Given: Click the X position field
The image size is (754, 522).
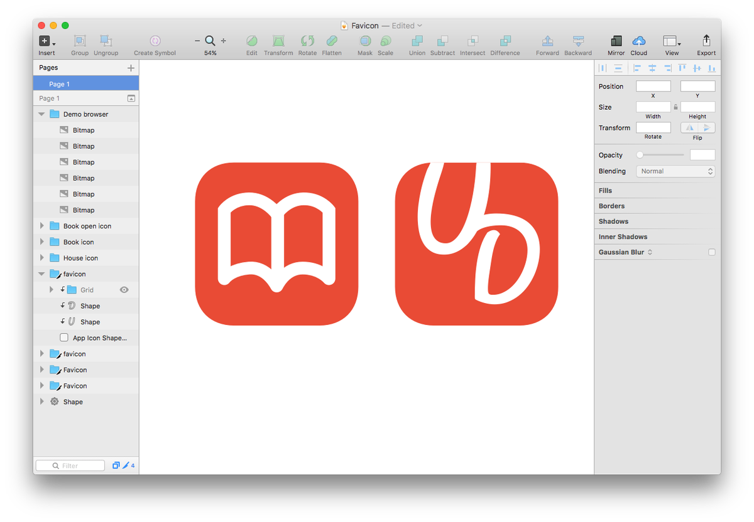Looking at the screenshot, I should 653,86.
